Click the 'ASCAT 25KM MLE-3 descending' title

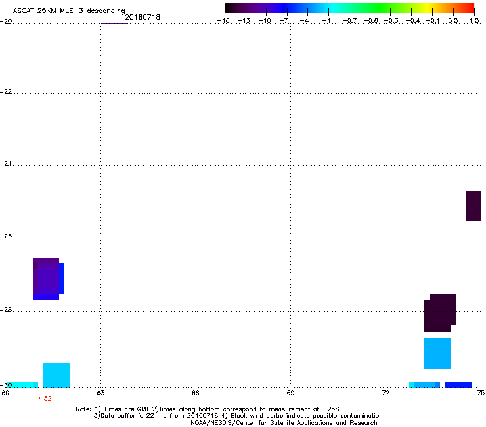point(69,11)
